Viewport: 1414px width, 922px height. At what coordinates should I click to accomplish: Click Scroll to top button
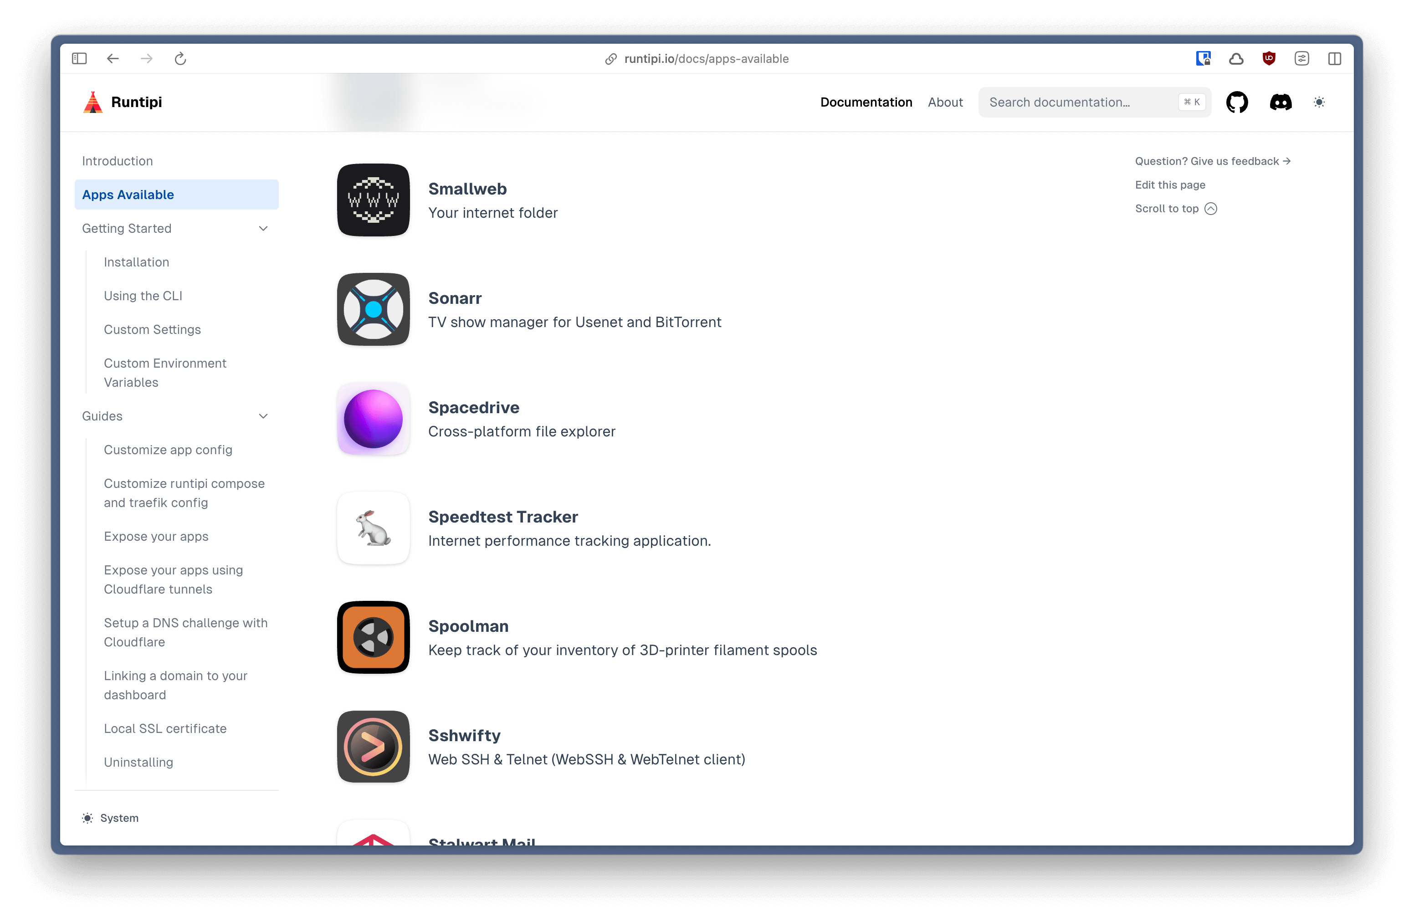1175,208
